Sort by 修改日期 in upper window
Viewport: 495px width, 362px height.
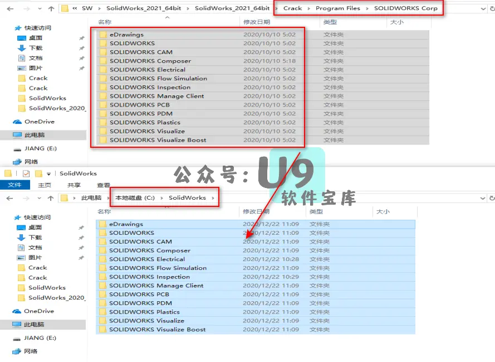point(257,22)
